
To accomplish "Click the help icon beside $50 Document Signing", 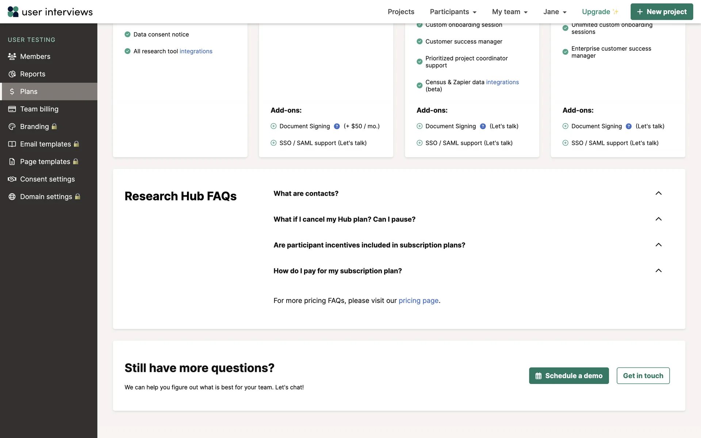I will pyautogui.click(x=337, y=126).
